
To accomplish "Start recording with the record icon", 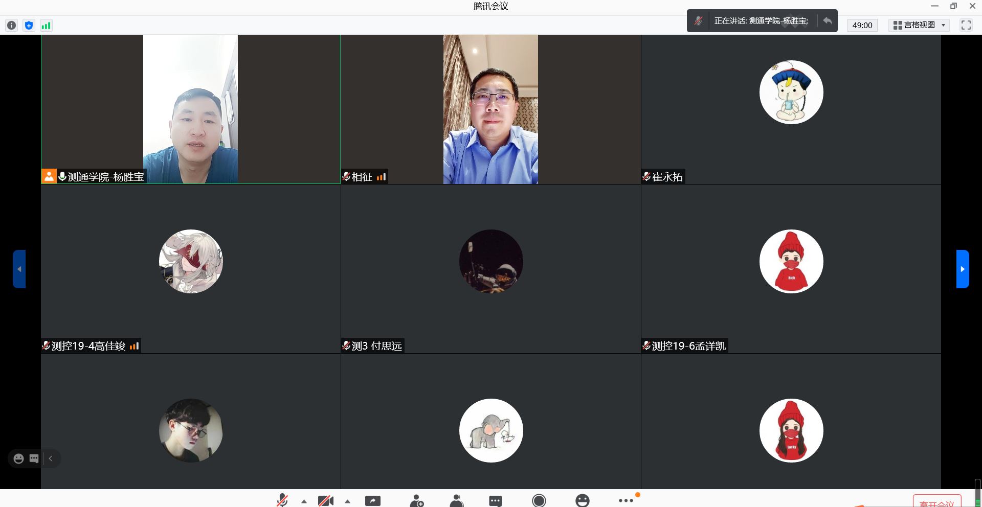I will 539,501.
